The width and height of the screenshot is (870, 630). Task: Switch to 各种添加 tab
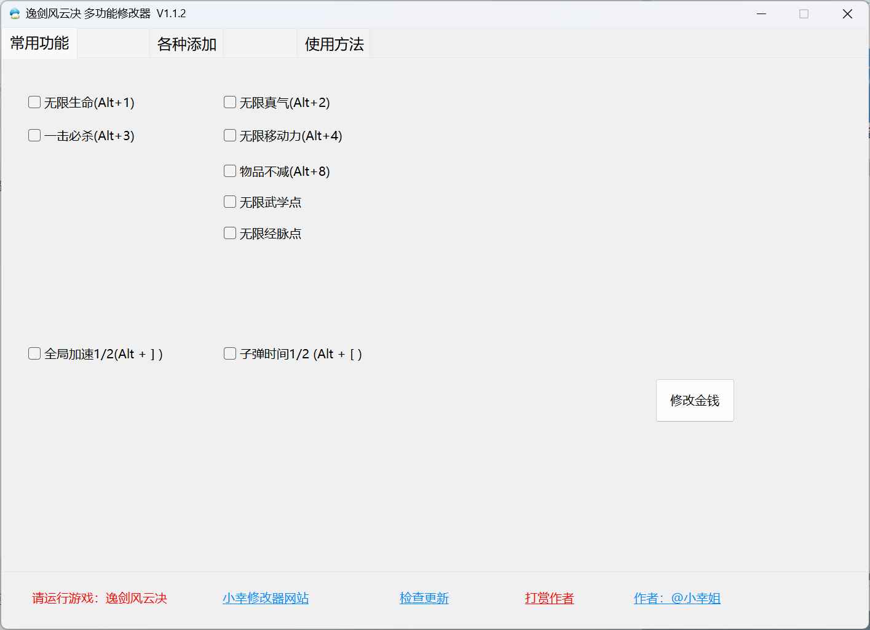pyautogui.click(x=186, y=44)
